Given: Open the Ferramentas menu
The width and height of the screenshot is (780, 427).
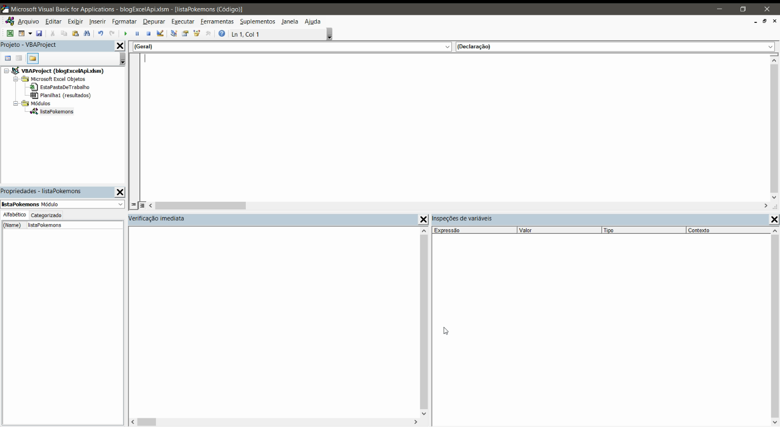Looking at the screenshot, I should (217, 21).
